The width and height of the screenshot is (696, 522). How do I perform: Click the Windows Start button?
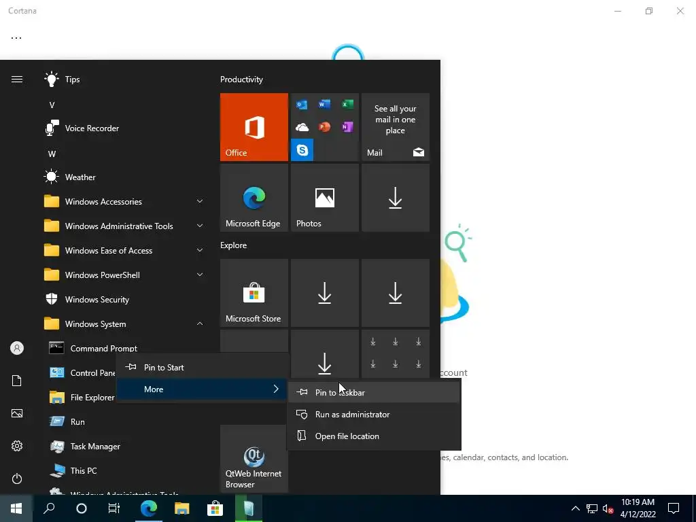coord(16,508)
